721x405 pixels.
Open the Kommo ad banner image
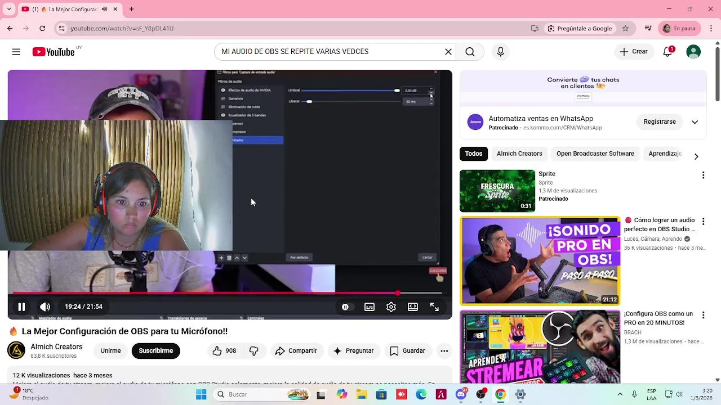click(x=583, y=89)
